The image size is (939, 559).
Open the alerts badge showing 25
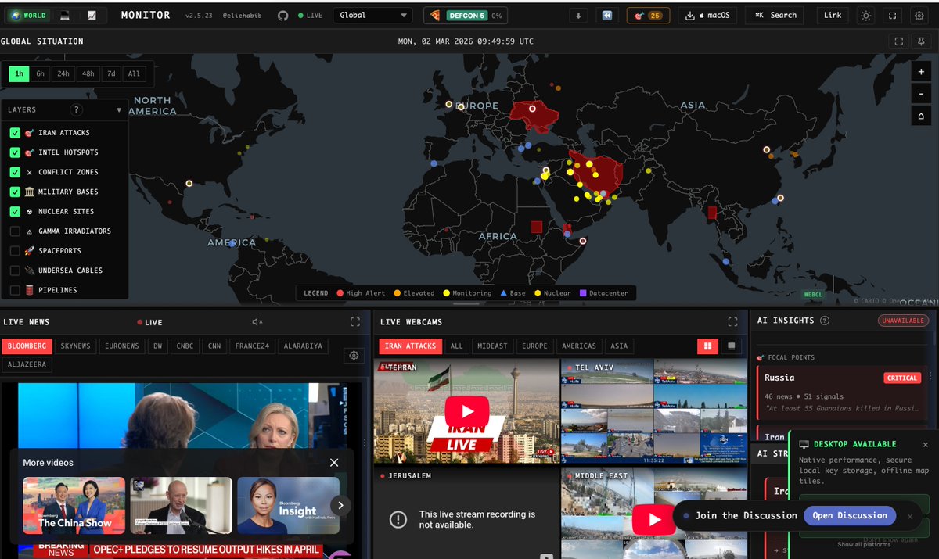648,15
